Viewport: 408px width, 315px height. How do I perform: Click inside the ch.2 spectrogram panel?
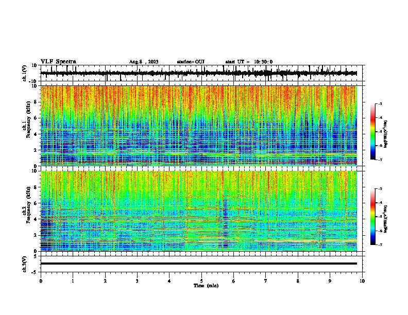(x=199, y=211)
